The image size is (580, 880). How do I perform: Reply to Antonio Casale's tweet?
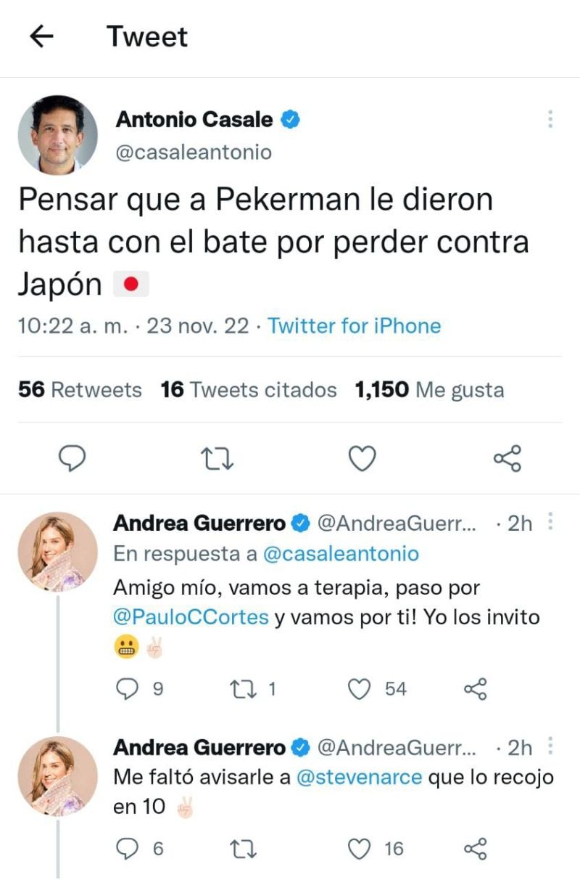pyautogui.click(x=72, y=458)
